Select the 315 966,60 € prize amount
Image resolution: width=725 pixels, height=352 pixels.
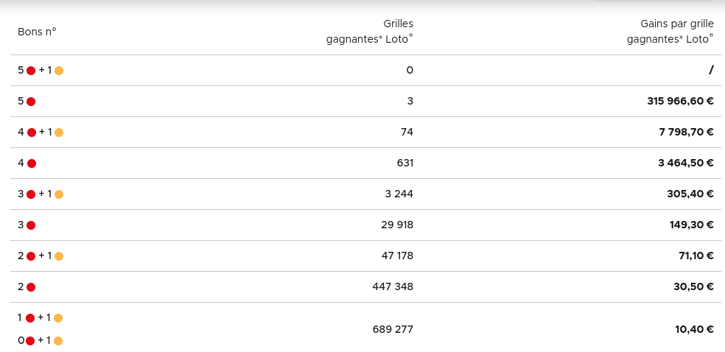point(680,102)
